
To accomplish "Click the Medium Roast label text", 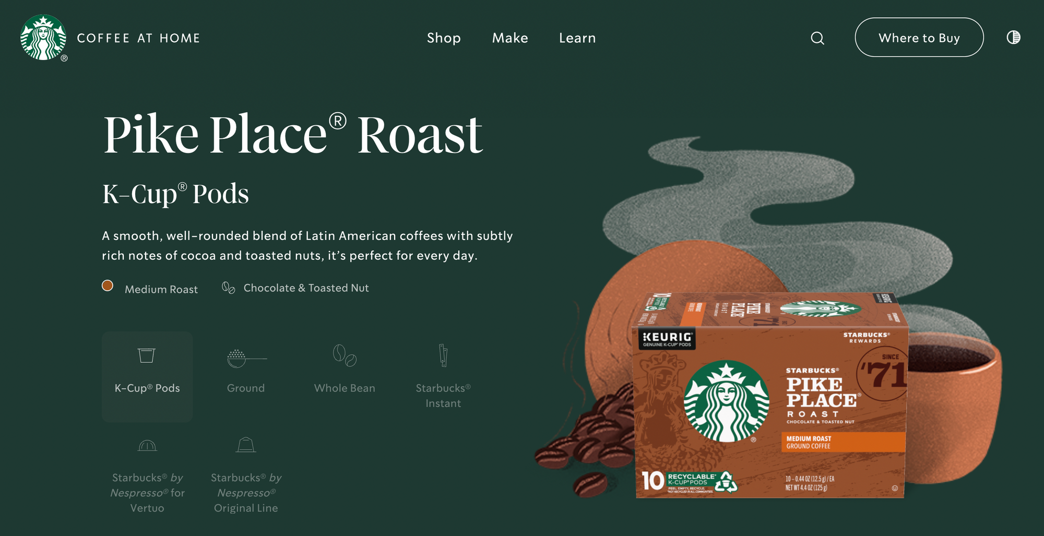I will click(x=161, y=289).
